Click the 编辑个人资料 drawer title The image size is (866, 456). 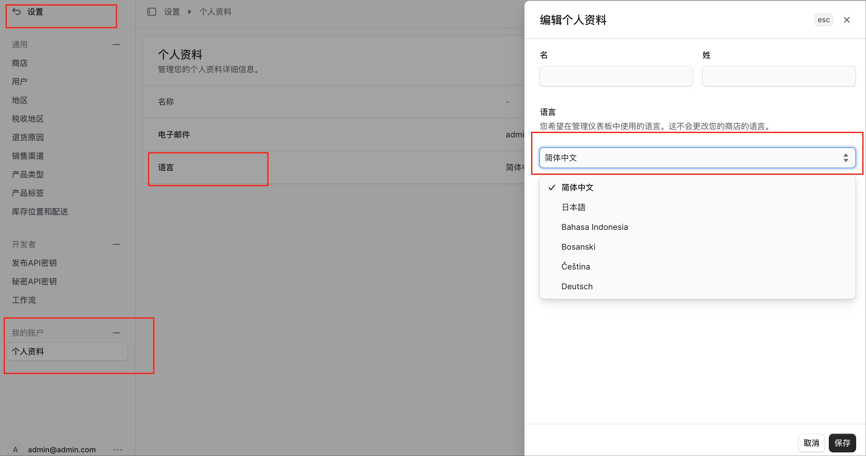[573, 20]
